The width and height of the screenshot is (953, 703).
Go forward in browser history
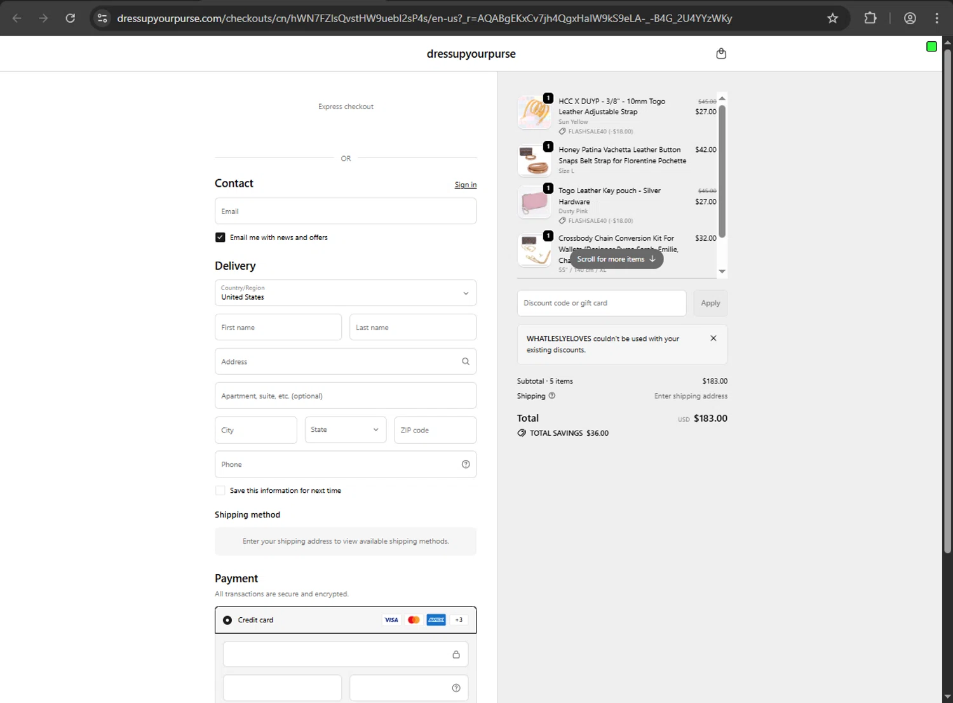pyautogui.click(x=43, y=18)
